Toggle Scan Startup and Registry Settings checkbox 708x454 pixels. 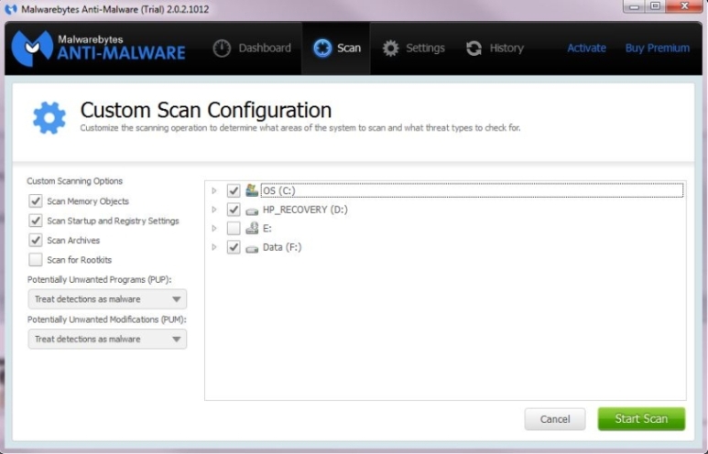click(x=35, y=221)
